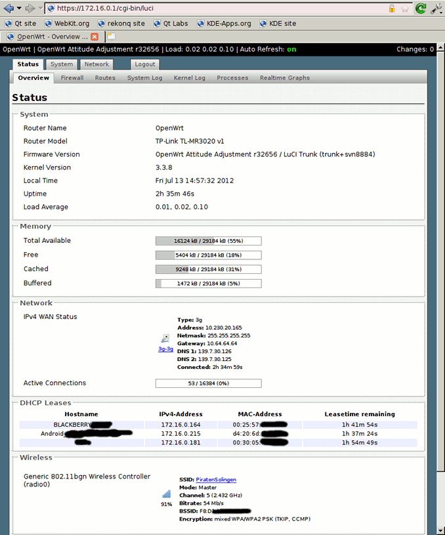The width and height of the screenshot is (445, 535).
Task: Click the URL address input field
Action: 217,9
